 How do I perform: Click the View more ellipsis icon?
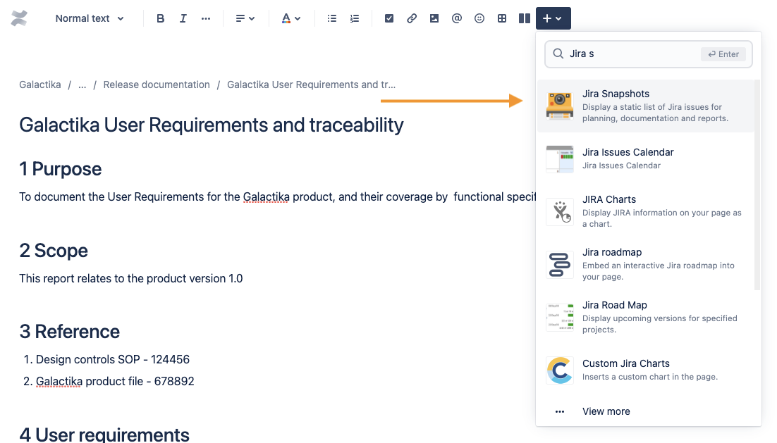coord(560,412)
